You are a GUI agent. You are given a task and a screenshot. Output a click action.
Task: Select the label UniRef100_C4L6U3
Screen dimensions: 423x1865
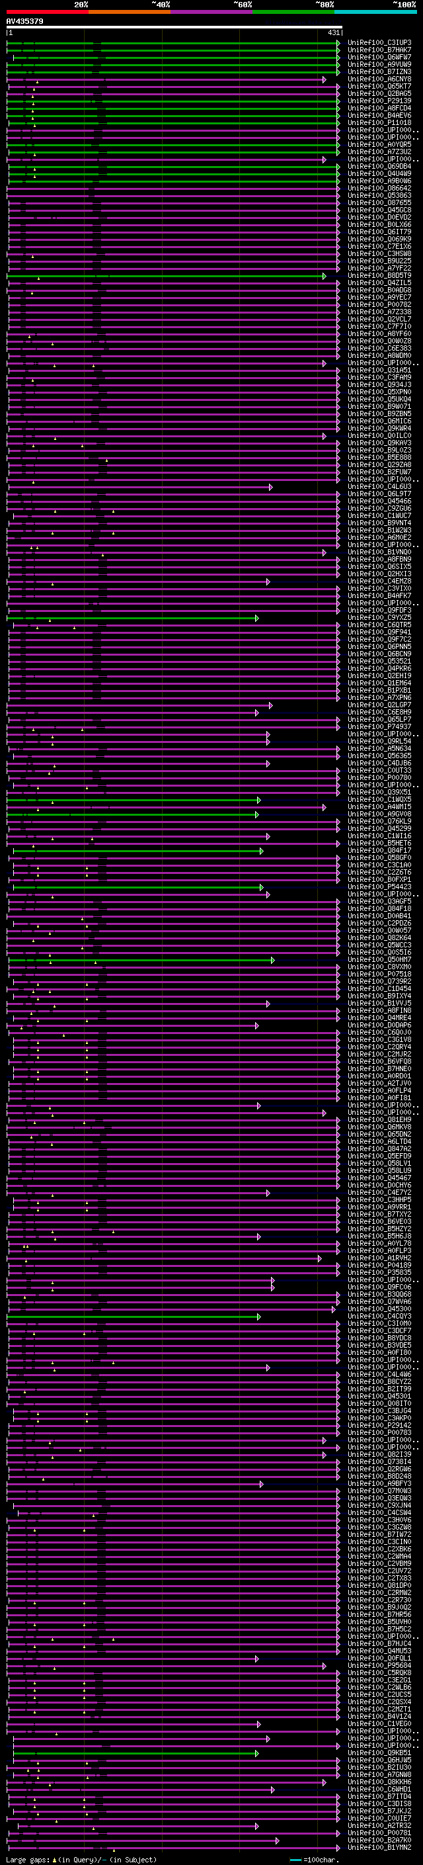pyautogui.click(x=379, y=486)
